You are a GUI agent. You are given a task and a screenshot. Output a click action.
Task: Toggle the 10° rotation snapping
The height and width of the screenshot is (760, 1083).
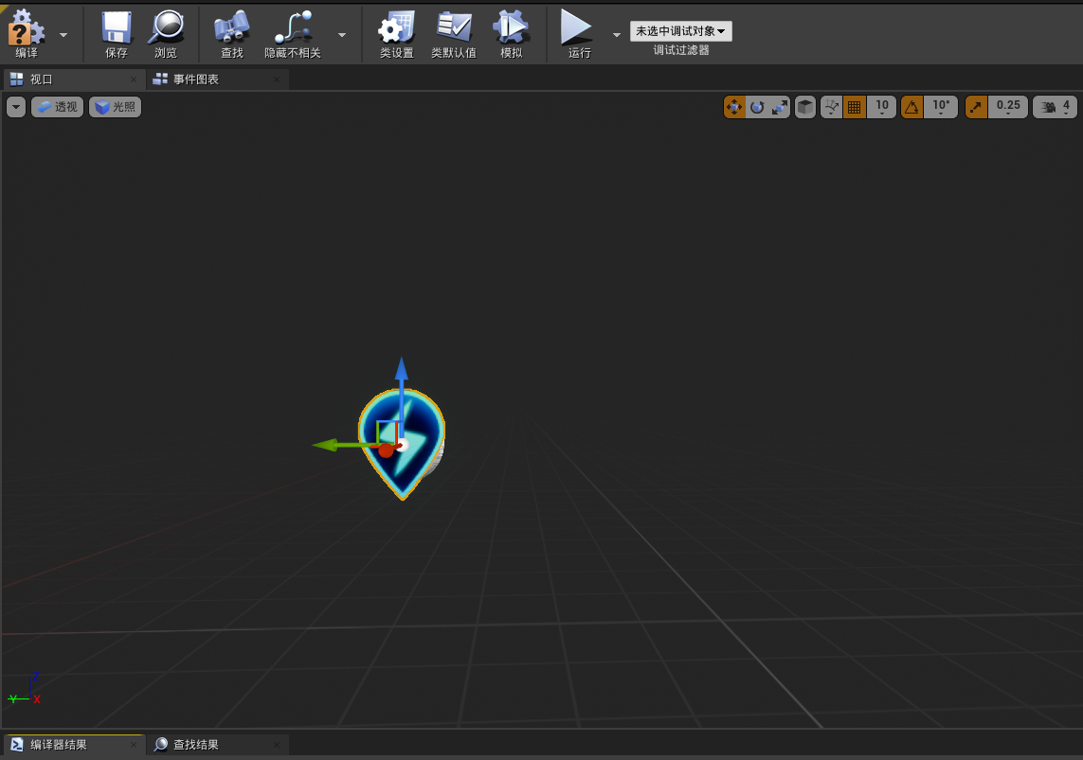912,107
